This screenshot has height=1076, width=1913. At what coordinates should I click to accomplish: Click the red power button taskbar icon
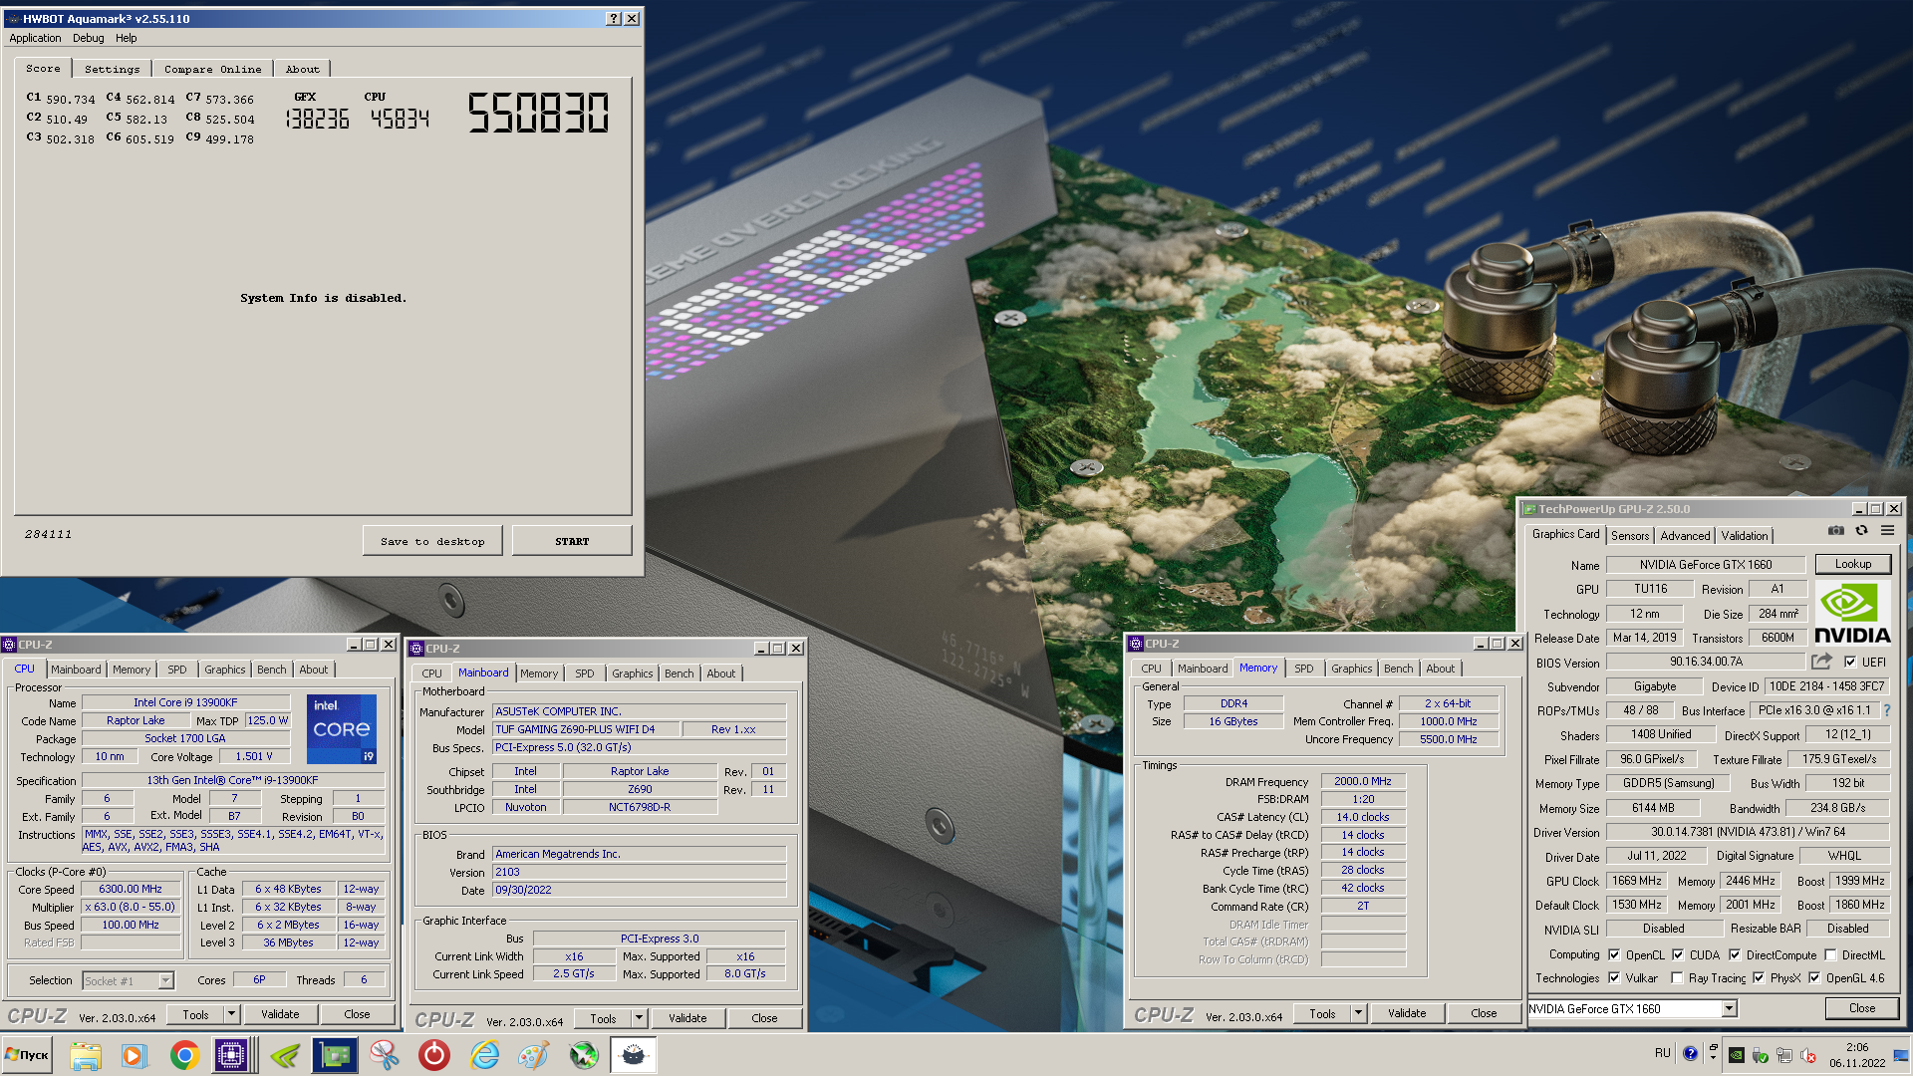pos(434,1055)
